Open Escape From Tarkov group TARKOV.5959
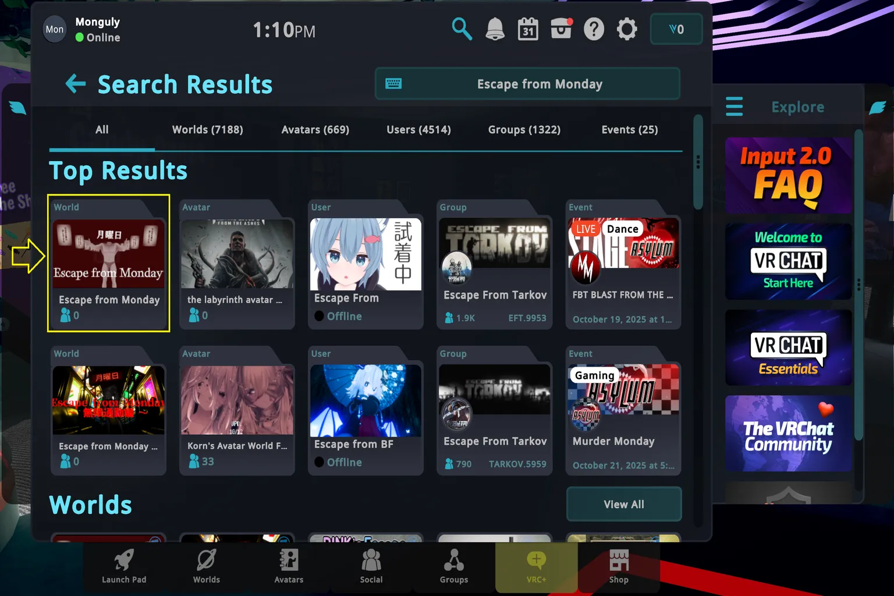 495,410
